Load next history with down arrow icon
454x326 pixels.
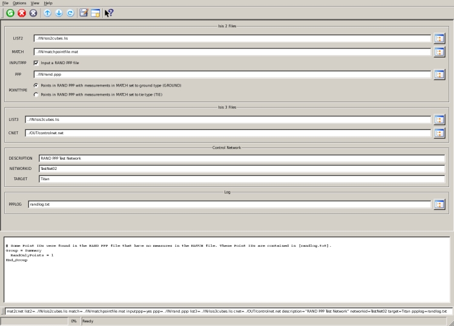59,13
